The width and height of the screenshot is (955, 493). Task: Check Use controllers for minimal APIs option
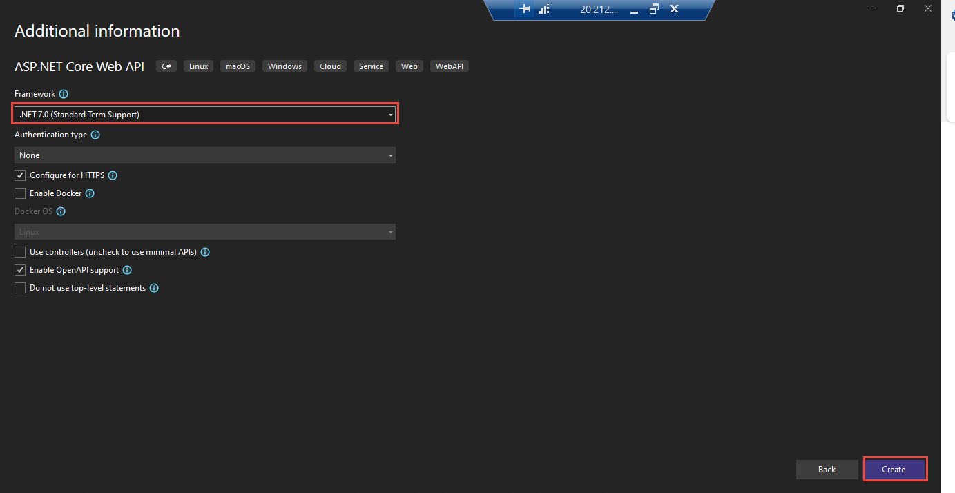[x=20, y=252]
